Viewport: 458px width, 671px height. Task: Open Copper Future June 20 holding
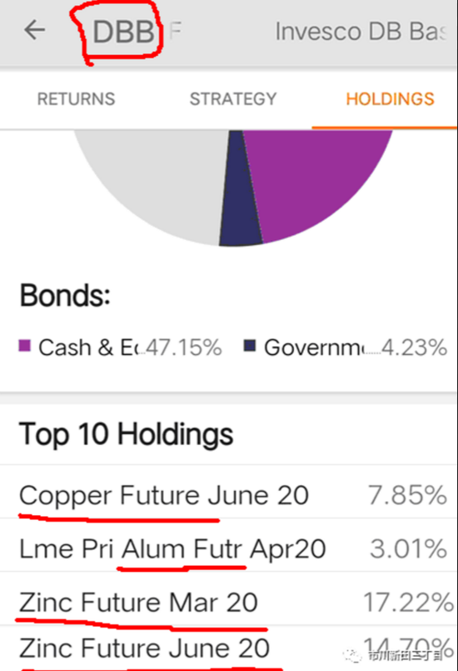[229, 495]
